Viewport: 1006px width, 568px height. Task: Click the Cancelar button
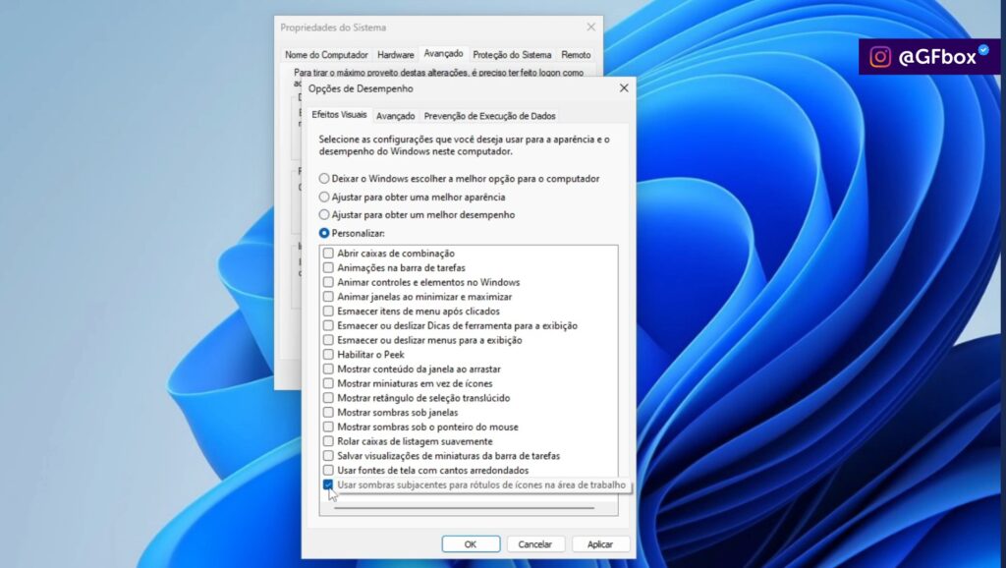point(535,543)
